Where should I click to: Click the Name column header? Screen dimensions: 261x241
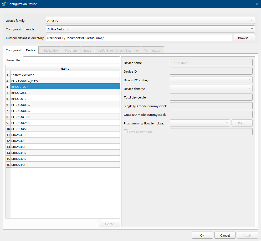65,69
